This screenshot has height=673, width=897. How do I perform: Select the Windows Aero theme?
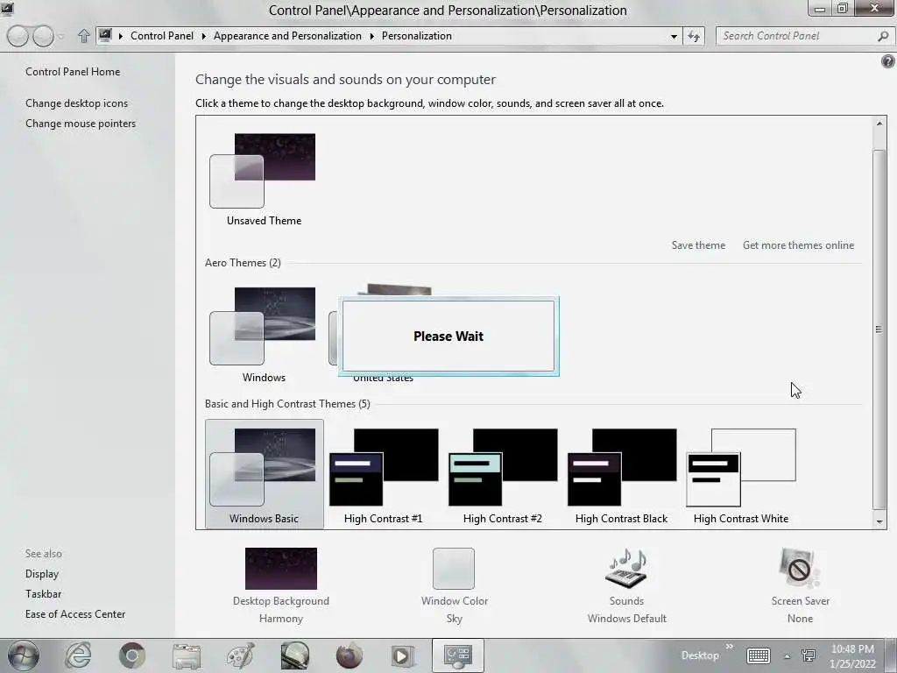pos(264,335)
